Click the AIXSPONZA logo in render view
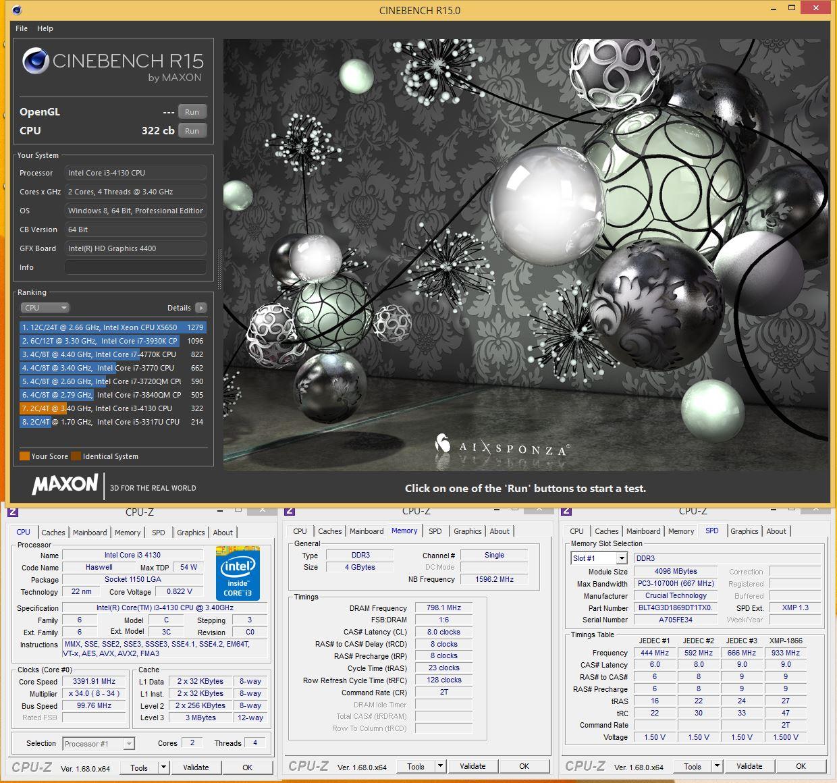The width and height of the screenshot is (837, 783). [x=502, y=446]
